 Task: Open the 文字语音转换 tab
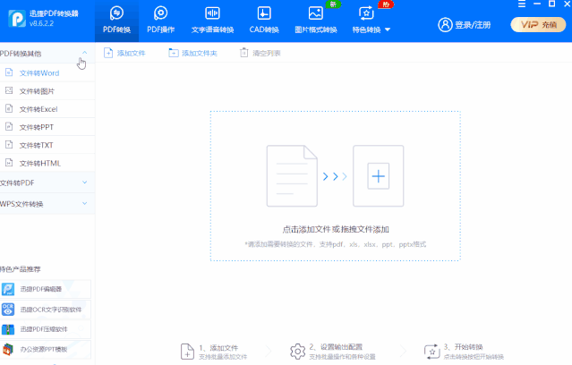click(x=212, y=21)
